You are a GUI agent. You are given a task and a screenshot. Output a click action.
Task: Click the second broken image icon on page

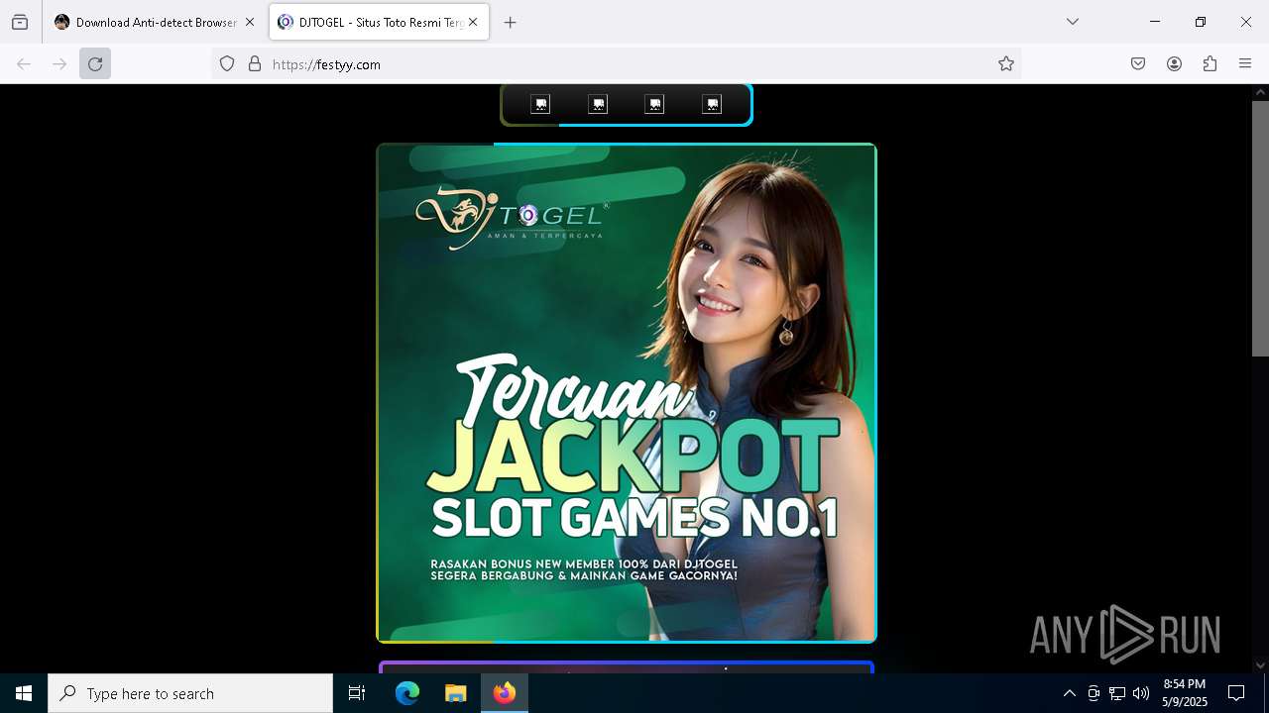coord(598,104)
